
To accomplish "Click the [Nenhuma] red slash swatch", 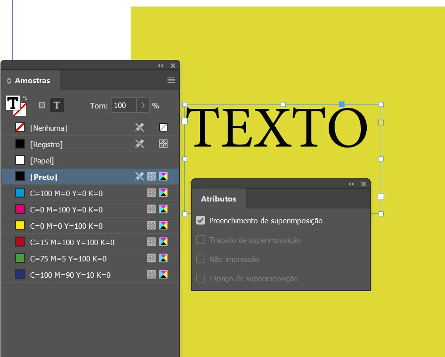I will coord(20,127).
